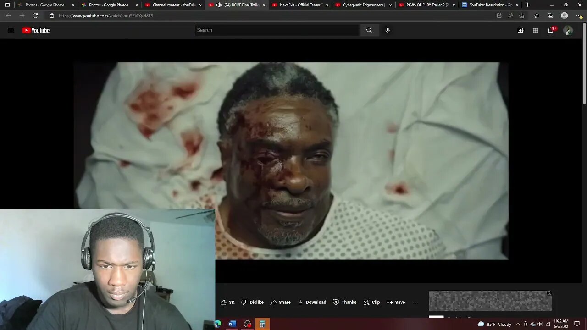Viewport: 587px width, 330px height.
Task: Open recording app in taskbar
Action: click(x=247, y=324)
